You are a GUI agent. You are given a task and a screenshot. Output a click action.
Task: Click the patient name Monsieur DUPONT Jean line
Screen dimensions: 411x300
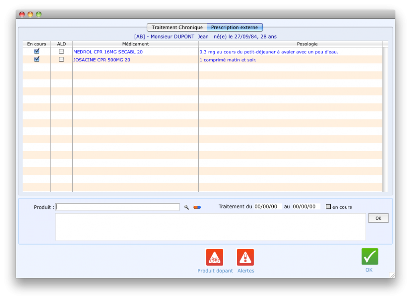point(205,36)
